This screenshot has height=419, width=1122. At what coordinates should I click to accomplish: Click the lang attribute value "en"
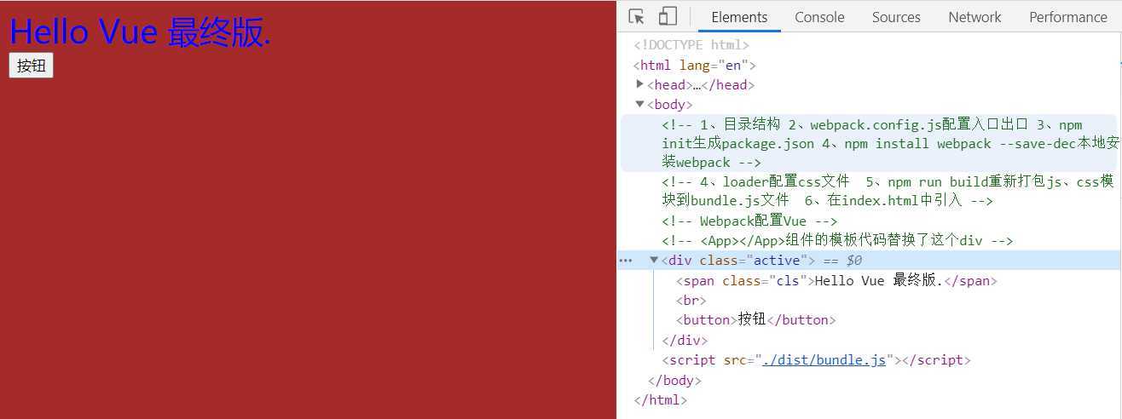click(733, 66)
